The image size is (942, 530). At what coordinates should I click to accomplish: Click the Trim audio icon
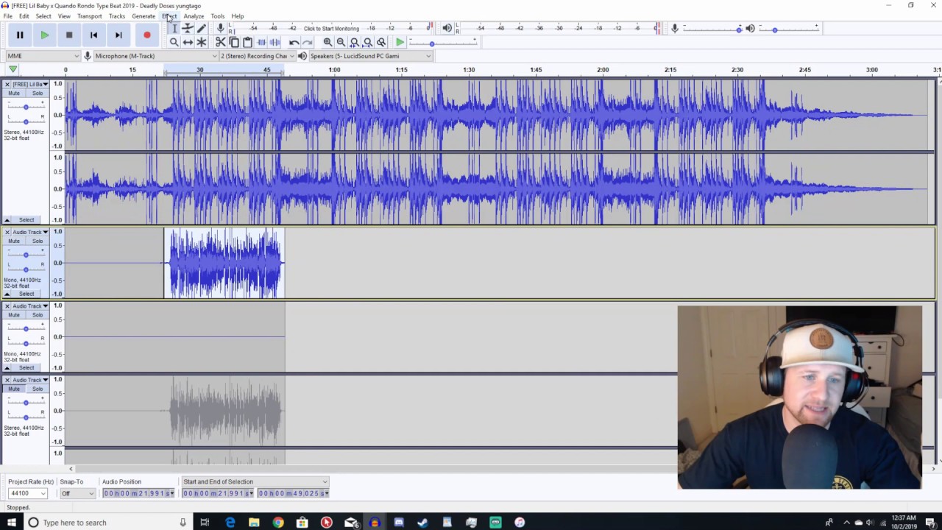click(x=261, y=42)
